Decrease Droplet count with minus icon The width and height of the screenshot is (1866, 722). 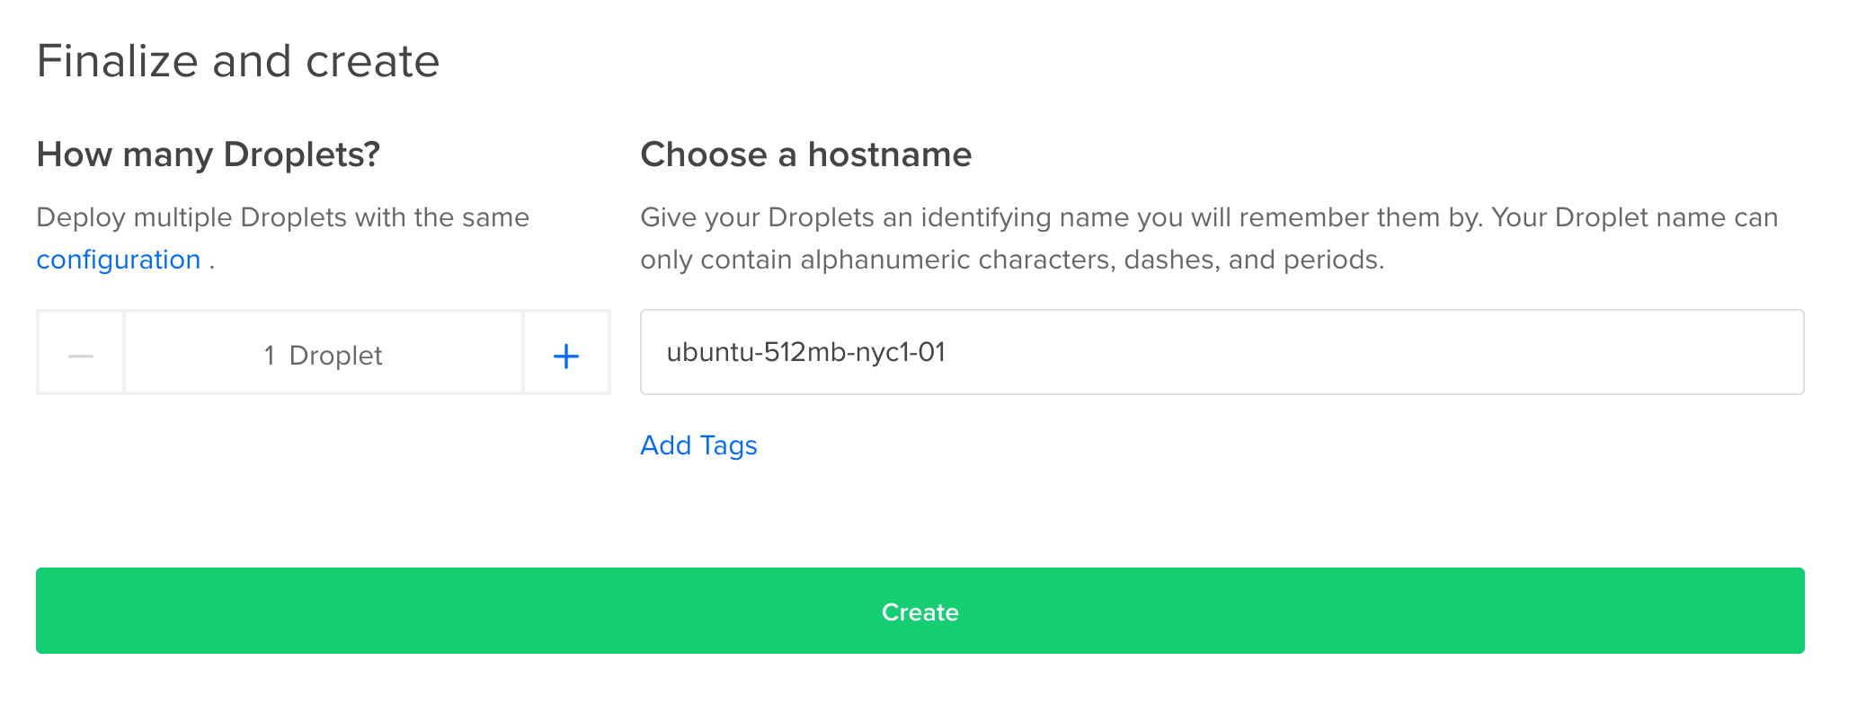pyautogui.click(x=81, y=356)
